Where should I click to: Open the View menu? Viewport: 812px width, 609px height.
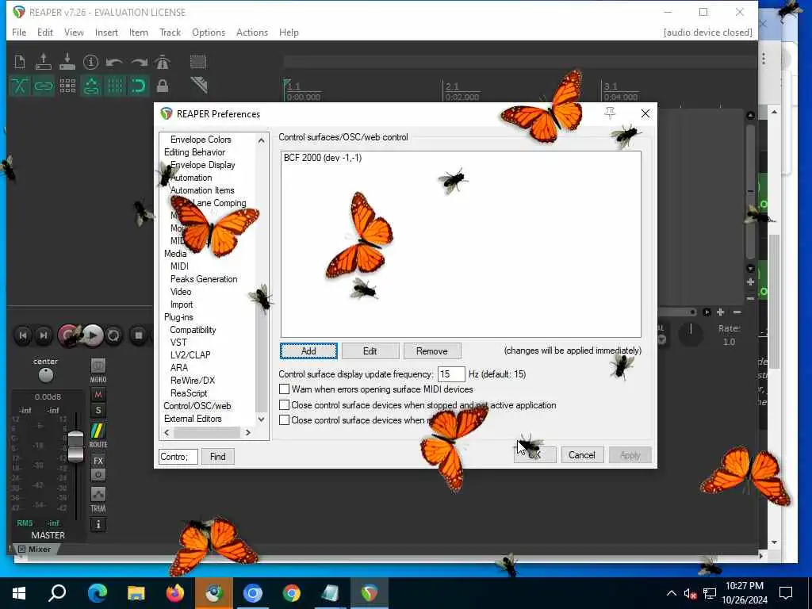click(74, 32)
